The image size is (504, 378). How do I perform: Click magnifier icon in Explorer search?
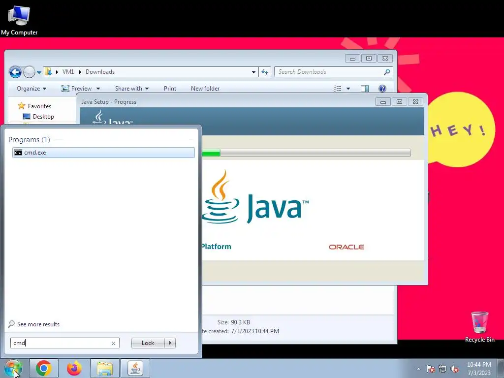(x=387, y=72)
